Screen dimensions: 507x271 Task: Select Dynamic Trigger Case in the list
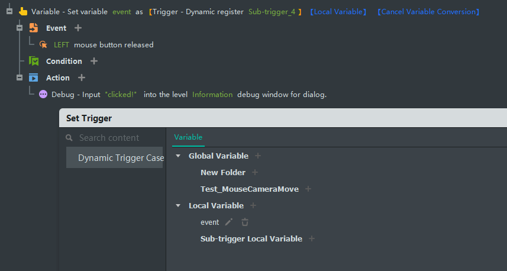click(x=121, y=158)
